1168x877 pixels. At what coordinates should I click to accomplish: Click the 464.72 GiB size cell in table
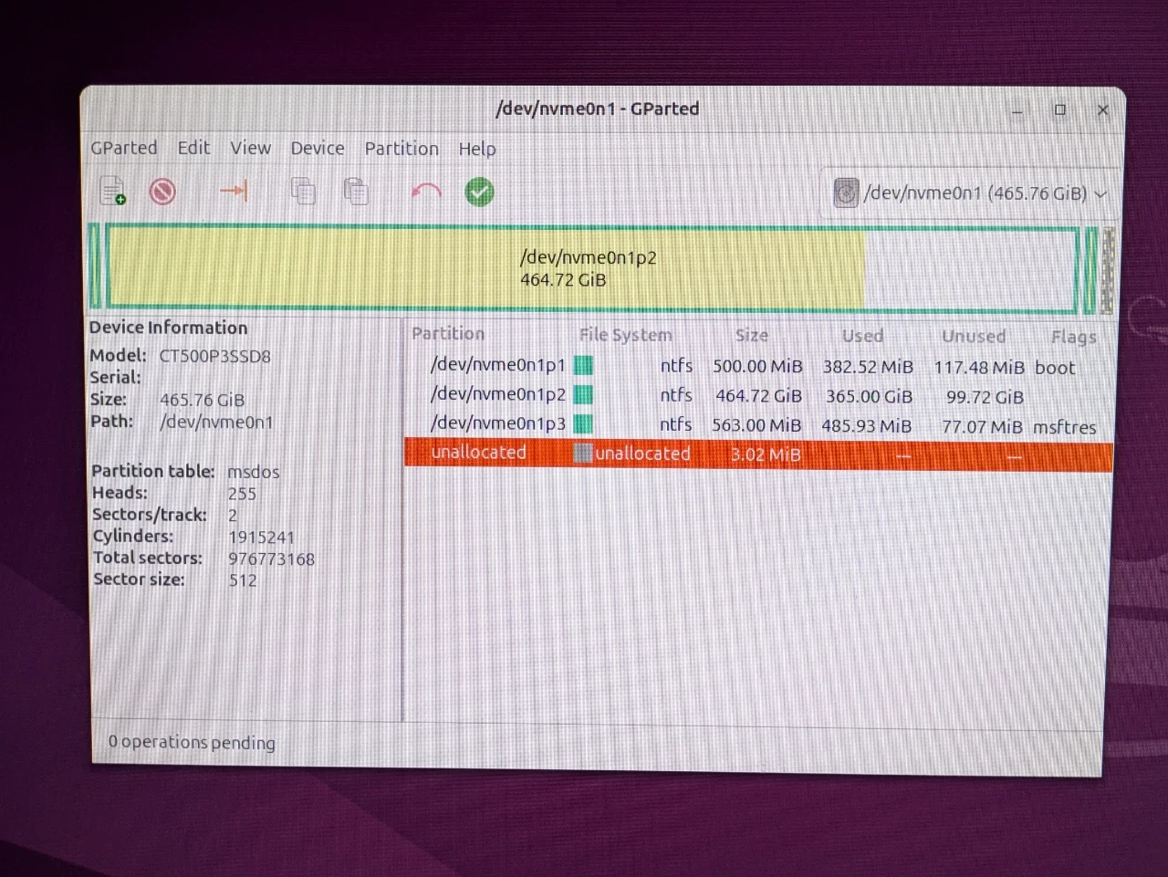coord(758,396)
